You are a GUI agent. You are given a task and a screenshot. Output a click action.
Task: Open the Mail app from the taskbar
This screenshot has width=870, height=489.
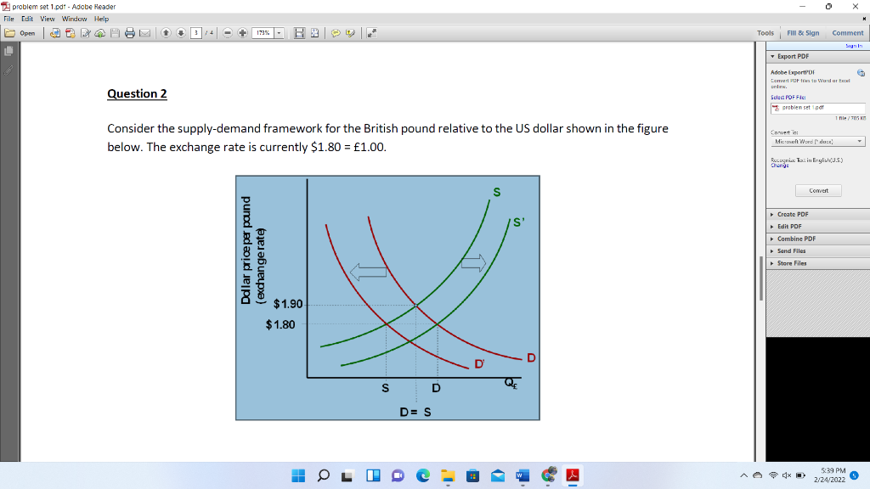(x=498, y=475)
